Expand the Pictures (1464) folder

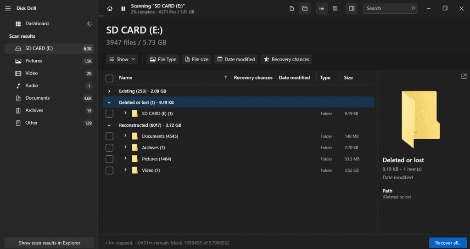coord(125,158)
